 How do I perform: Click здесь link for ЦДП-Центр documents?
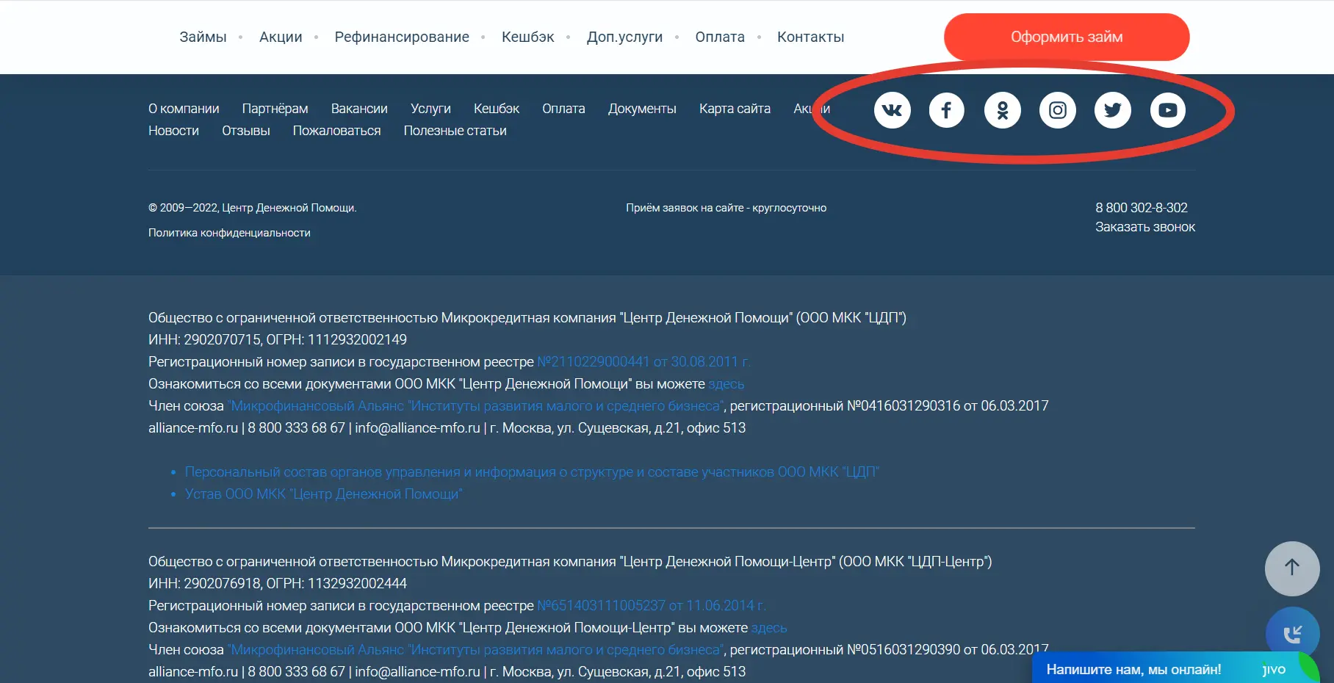tap(768, 628)
